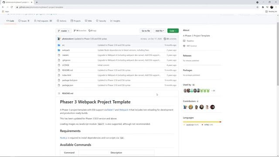Open the LICENSE file

pos(66,65)
